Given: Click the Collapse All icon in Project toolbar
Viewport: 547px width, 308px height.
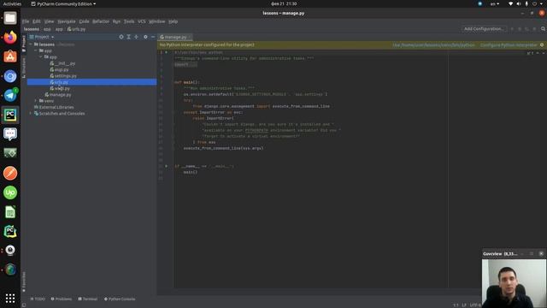Looking at the screenshot, I should 137,37.
